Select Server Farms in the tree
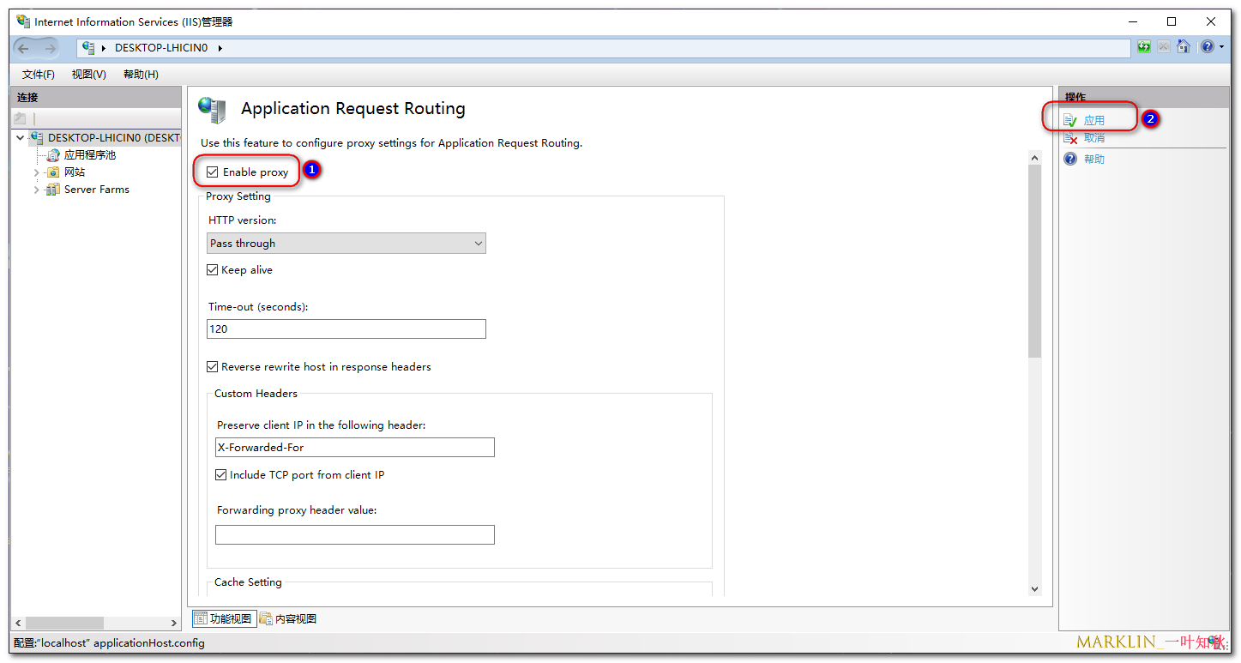 coord(97,190)
